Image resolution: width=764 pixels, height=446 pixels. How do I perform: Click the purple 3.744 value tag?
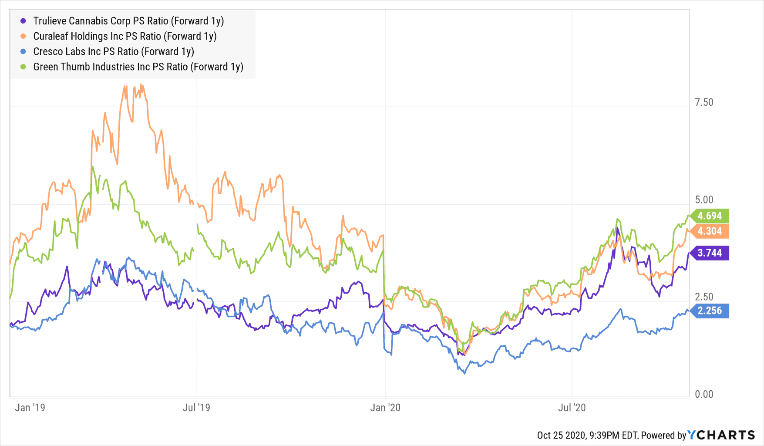[x=709, y=253]
